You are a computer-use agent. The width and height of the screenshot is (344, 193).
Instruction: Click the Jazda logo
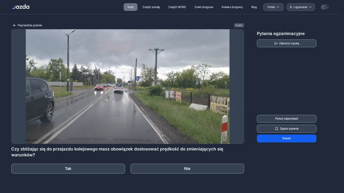[21, 7]
